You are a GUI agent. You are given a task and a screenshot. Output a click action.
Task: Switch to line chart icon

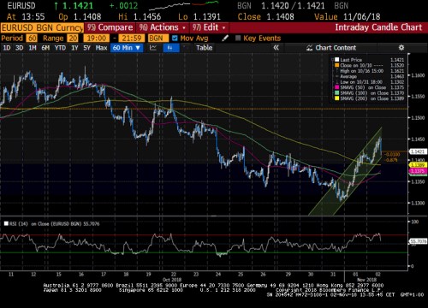coord(153,48)
